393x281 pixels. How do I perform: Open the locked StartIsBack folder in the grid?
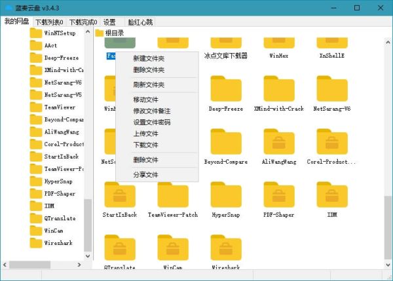(120, 200)
